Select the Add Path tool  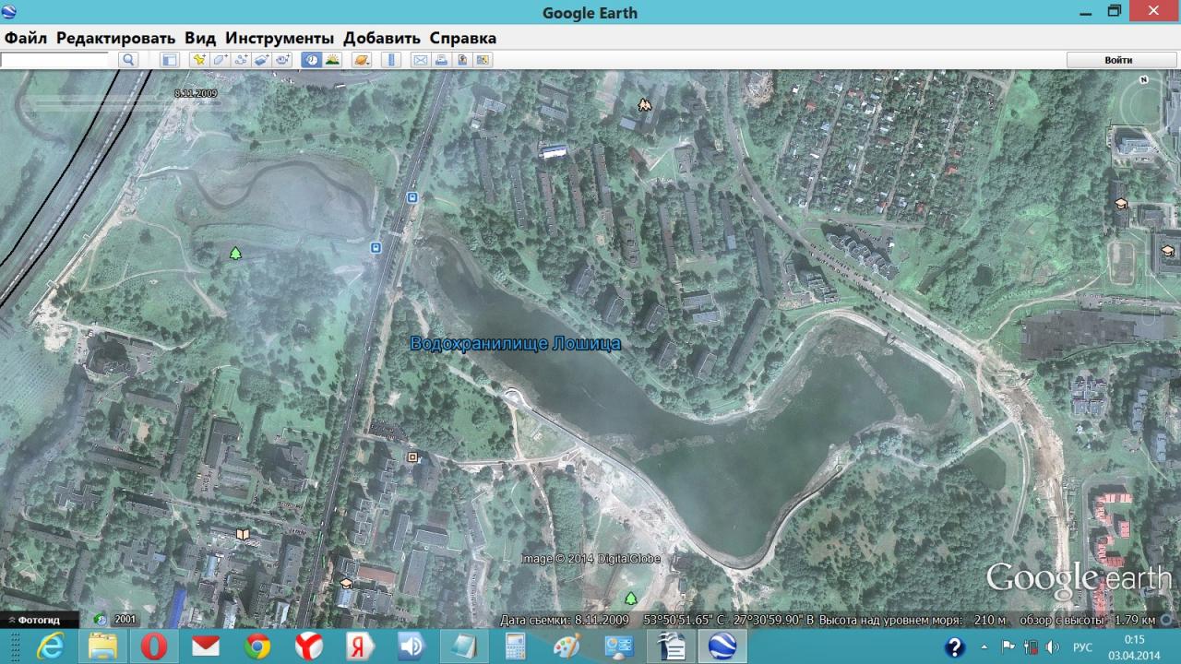coord(241,60)
